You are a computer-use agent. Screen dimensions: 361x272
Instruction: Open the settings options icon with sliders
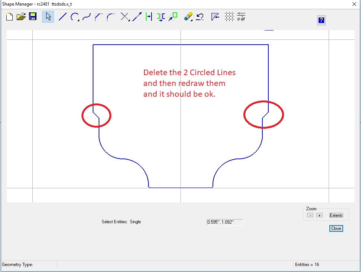click(x=241, y=17)
